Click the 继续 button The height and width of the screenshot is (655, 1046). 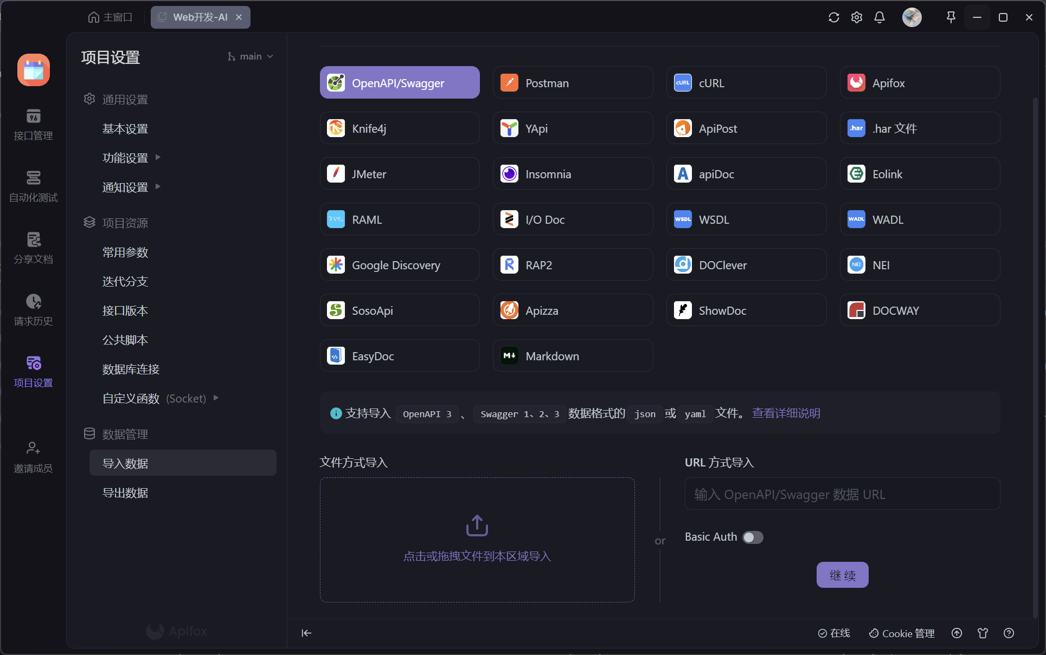pos(842,575)
